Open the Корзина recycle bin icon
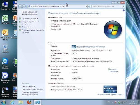140x105 pixels. [x=5, y=48]
